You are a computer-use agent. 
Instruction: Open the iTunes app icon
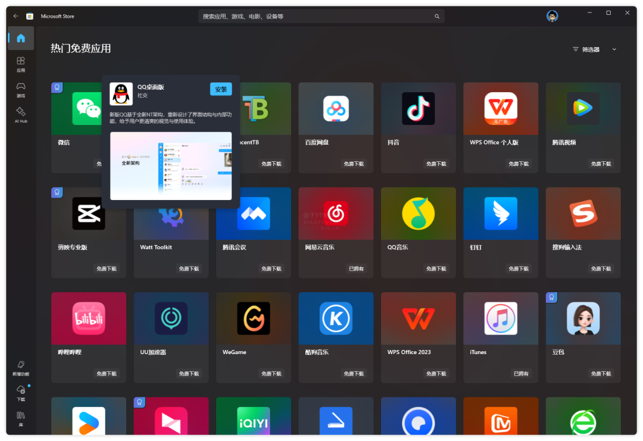click(501, 318)
